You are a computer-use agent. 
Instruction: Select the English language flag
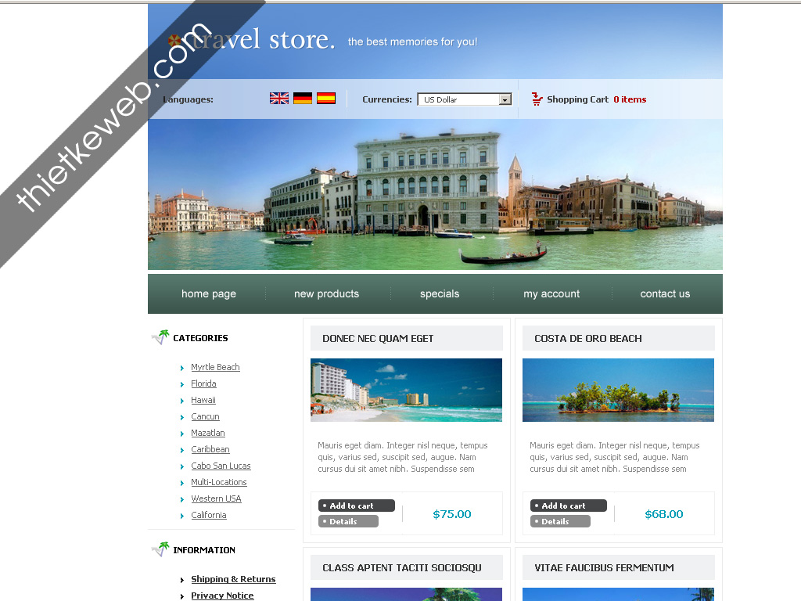[x=279, y=99]
